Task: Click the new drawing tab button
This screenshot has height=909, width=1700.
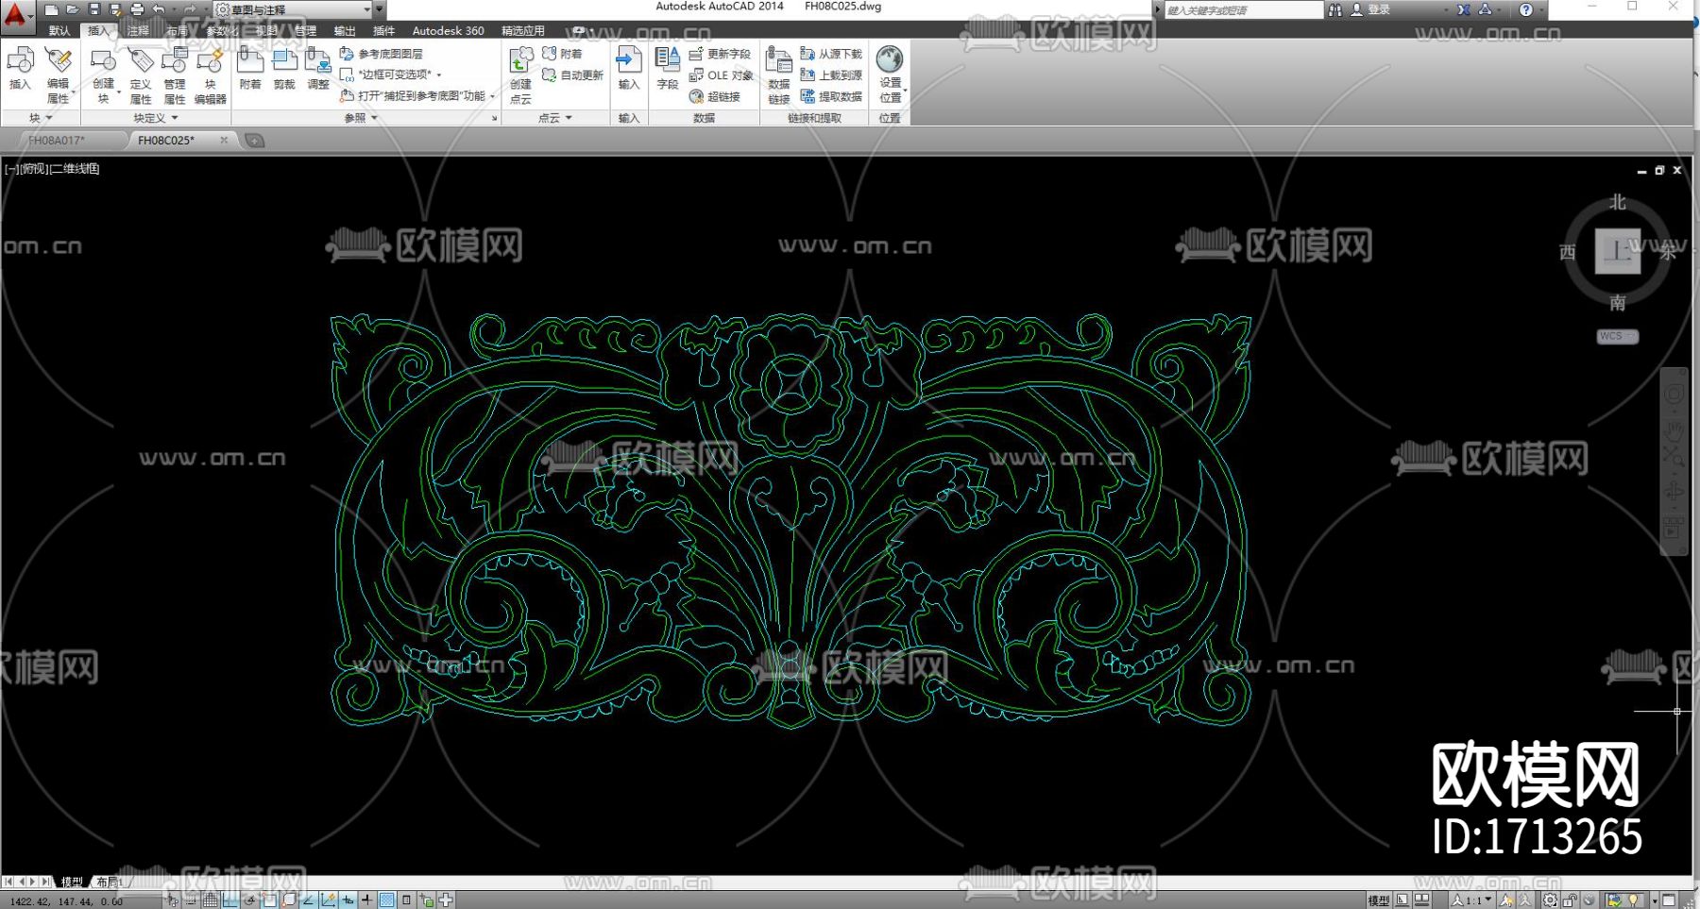Action: [254, 141]
